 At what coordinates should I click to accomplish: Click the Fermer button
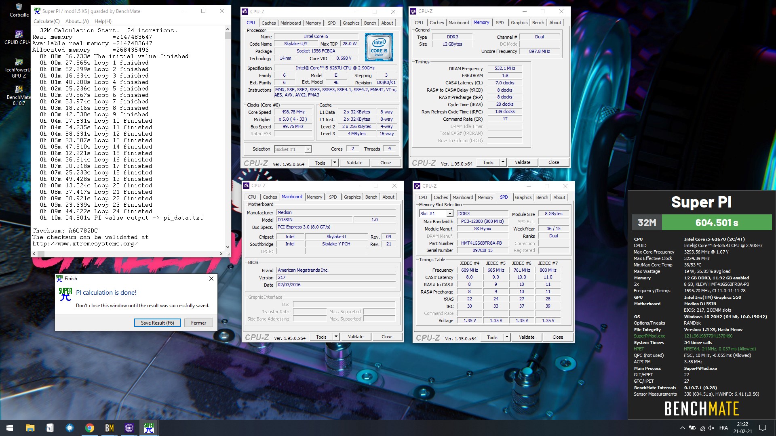pos(198,323)
